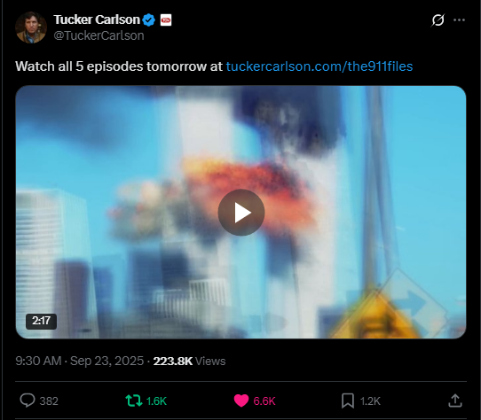Image resolution: width=481 pixels, height=420 pixels.
Task: Follow the tuckercarlson.com/the911files link
Action: 319,66
